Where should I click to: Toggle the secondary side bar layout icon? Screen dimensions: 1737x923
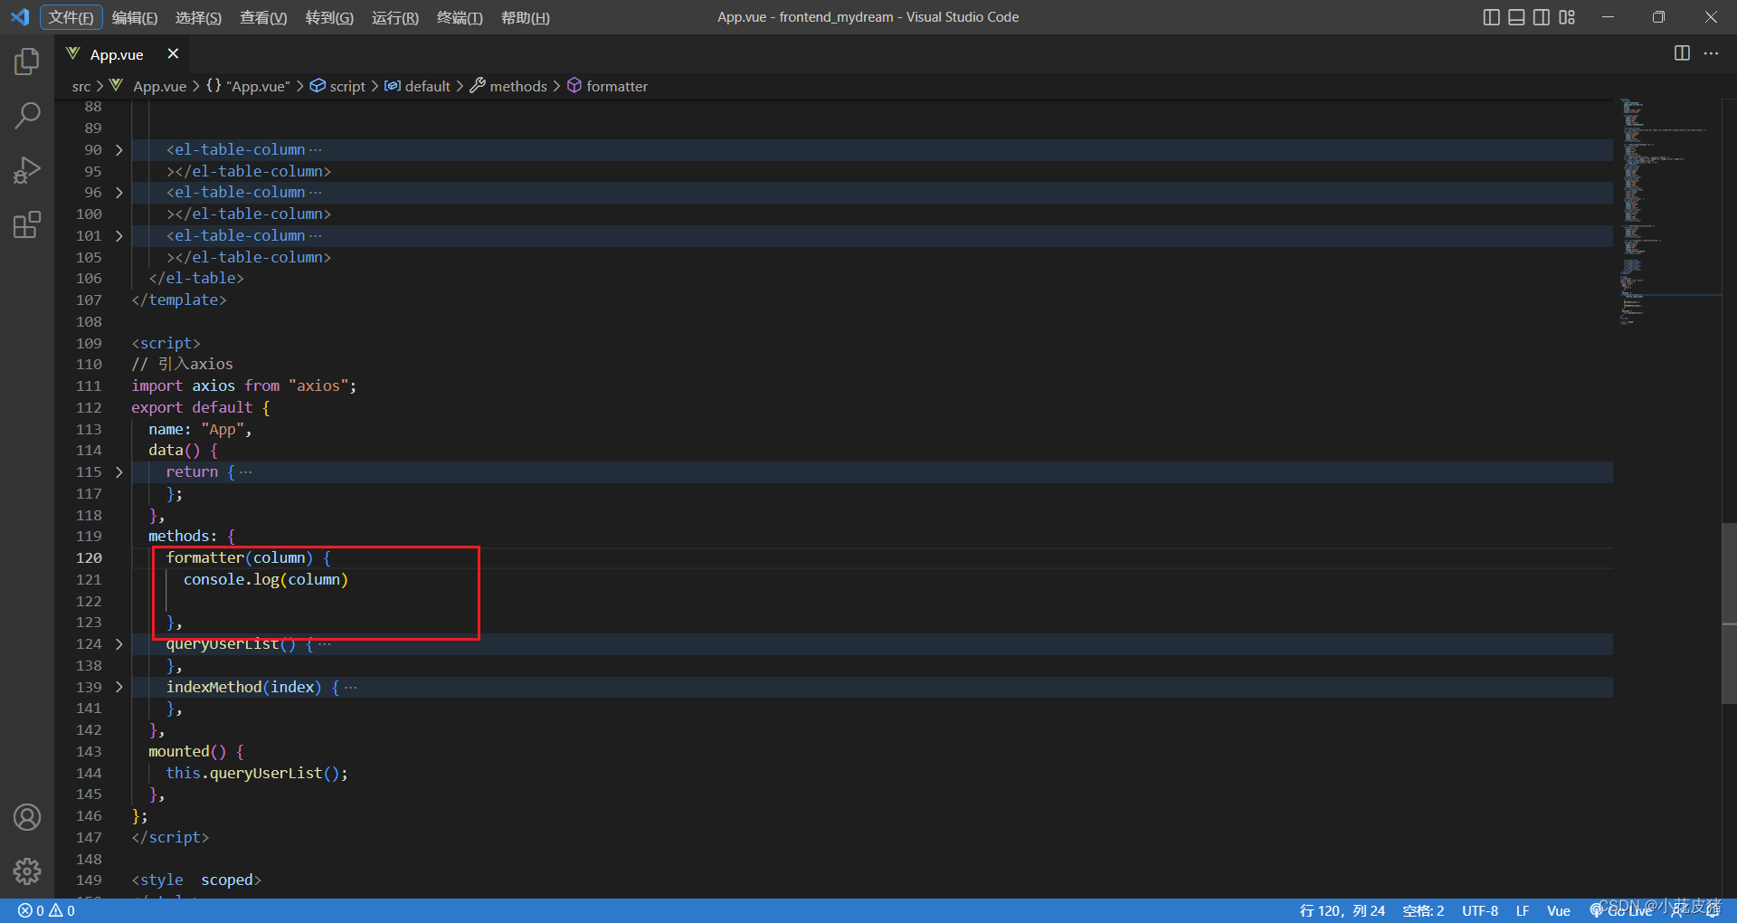click(x=1542, y=17)
